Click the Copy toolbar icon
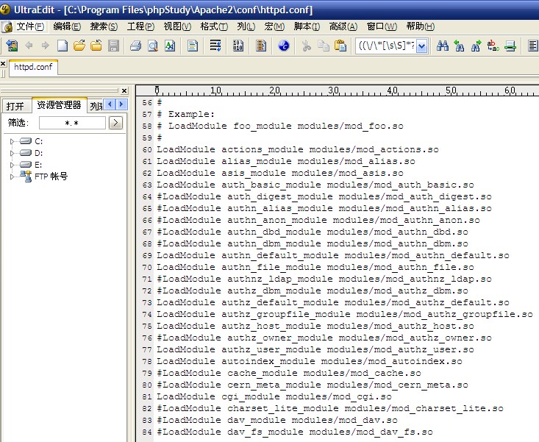Image resolution: width=539 pixels, height=442 pixels. point(323,46)
